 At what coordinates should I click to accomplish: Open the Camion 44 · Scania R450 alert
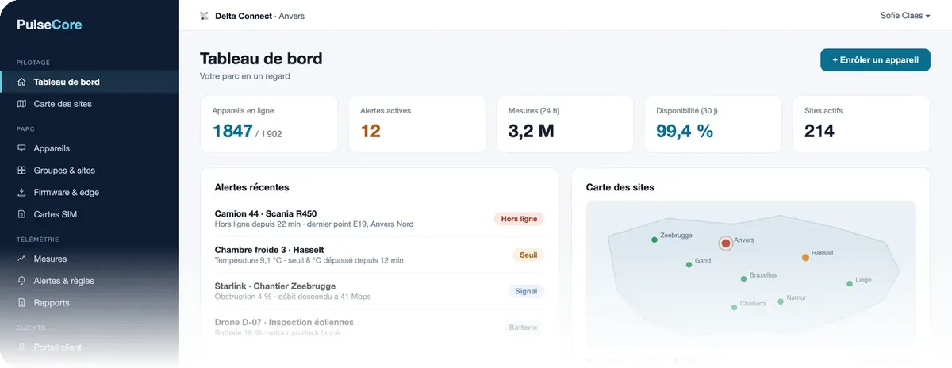(x=380, y=219)
